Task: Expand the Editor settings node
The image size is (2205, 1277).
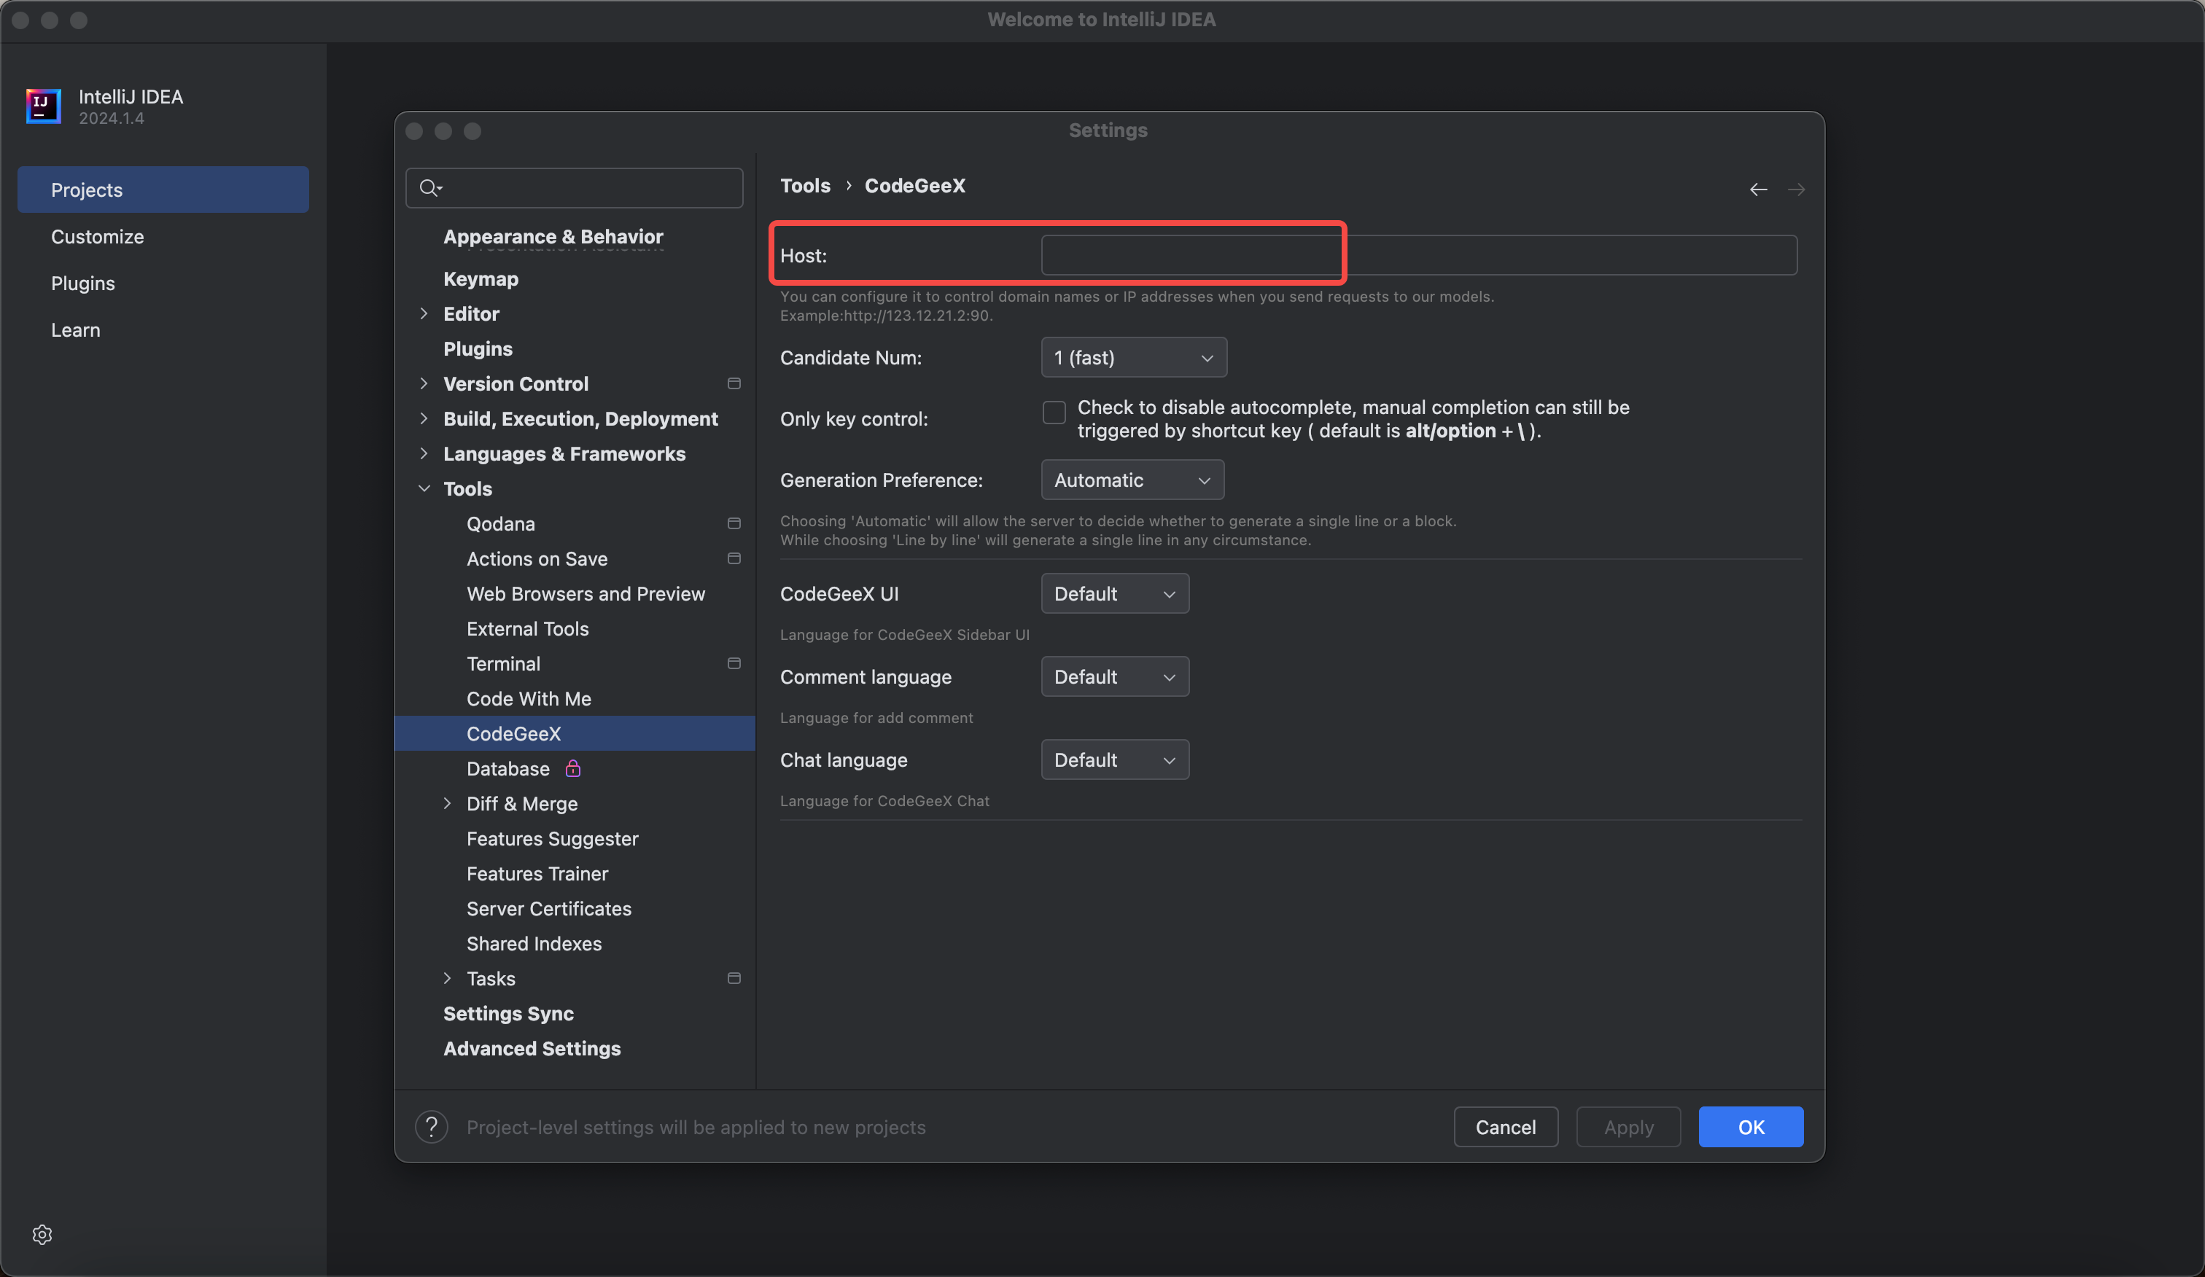Action: [424, 313]
